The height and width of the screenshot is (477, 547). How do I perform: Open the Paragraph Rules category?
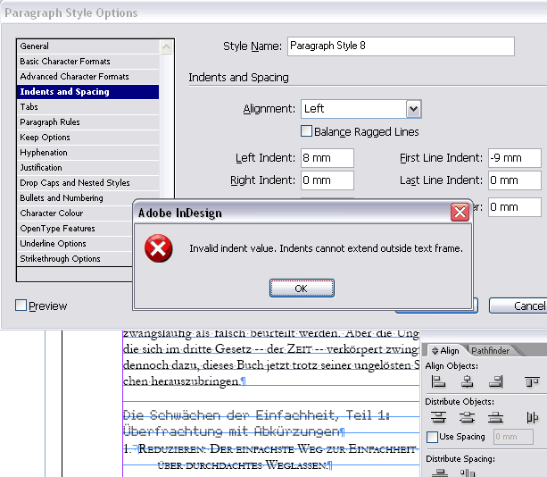pyautogui.click(x=88, y=122)
